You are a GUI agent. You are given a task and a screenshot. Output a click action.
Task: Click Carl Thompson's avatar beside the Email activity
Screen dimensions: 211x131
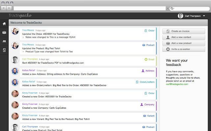[x=15, y=60]
